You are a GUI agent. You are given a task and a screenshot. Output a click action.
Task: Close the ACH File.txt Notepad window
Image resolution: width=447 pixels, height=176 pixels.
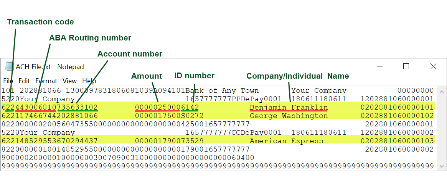433,66
